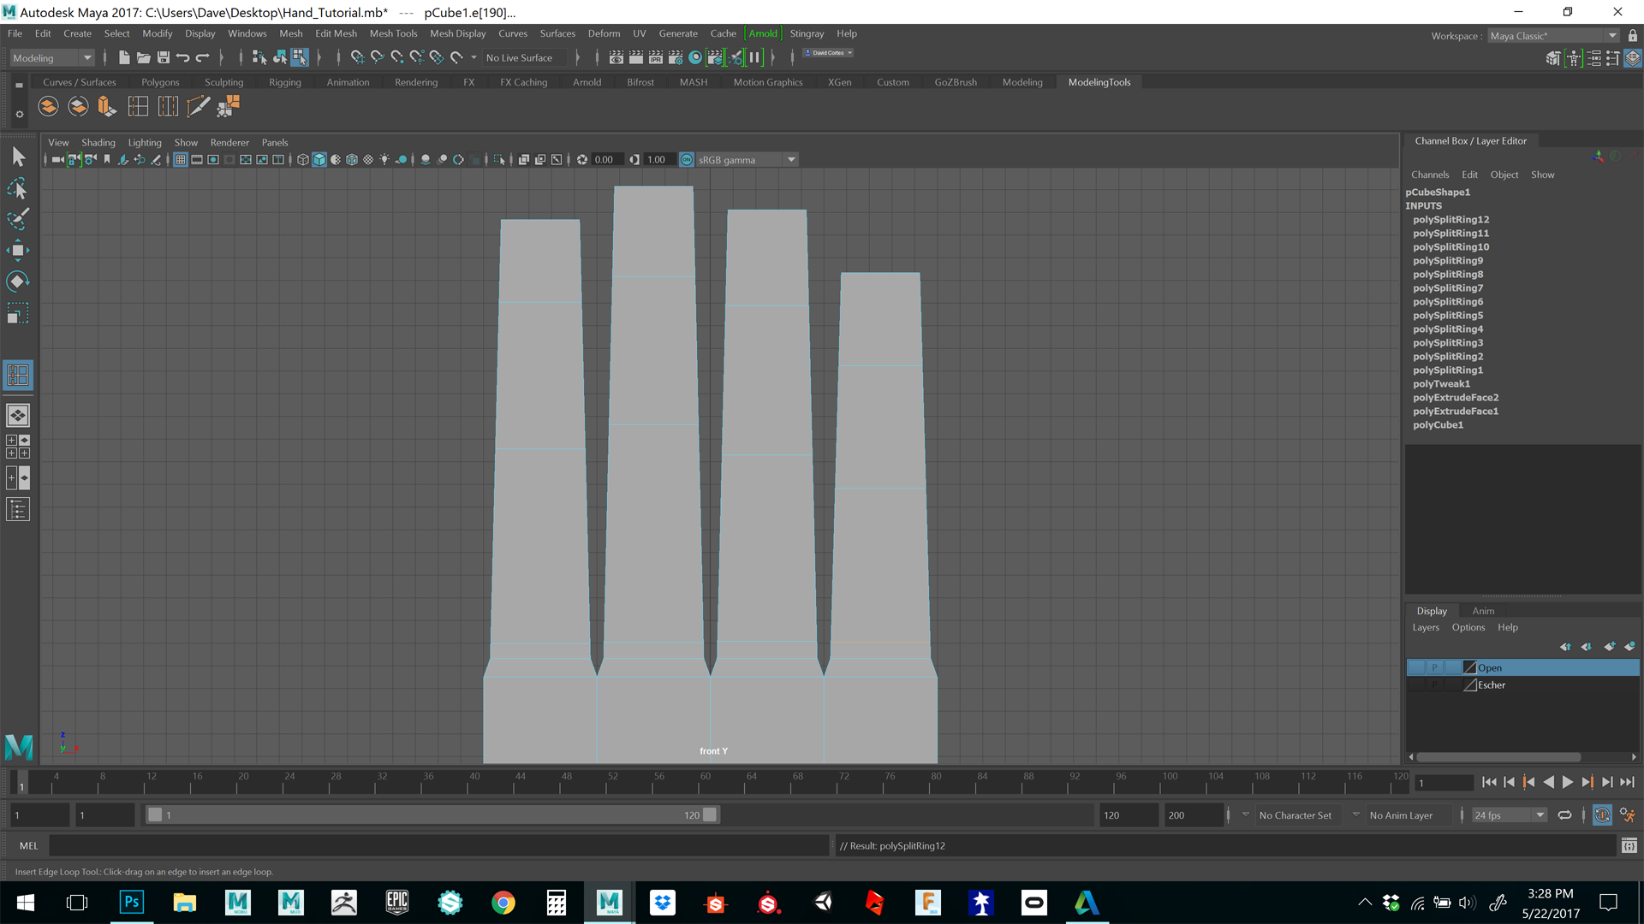Expand the No Anim Layer dropdown arrow
The width and height of the screenshot is (1644, 924).
click(1355, 814)
